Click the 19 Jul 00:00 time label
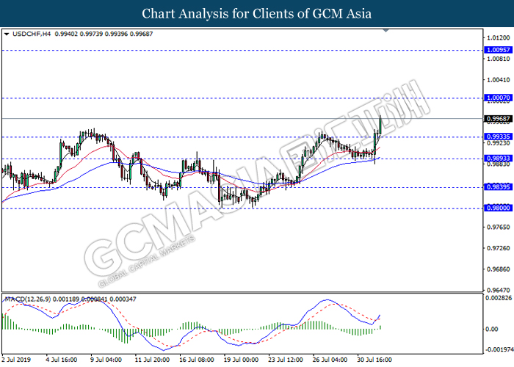The height and width of the screenshot is (367, 514). pyautogui.click(x=241, y=360)
